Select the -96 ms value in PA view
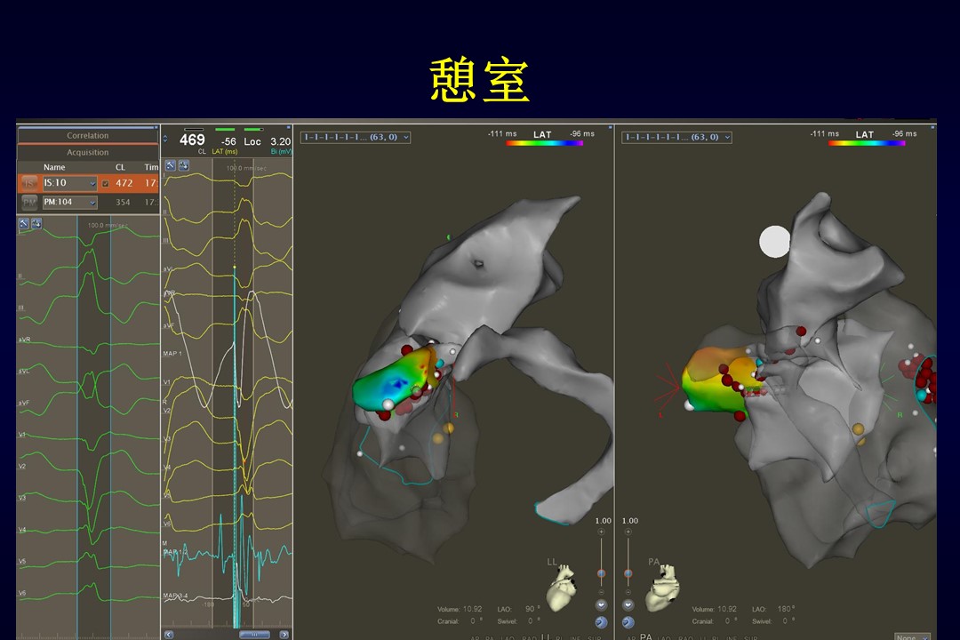 904,133
